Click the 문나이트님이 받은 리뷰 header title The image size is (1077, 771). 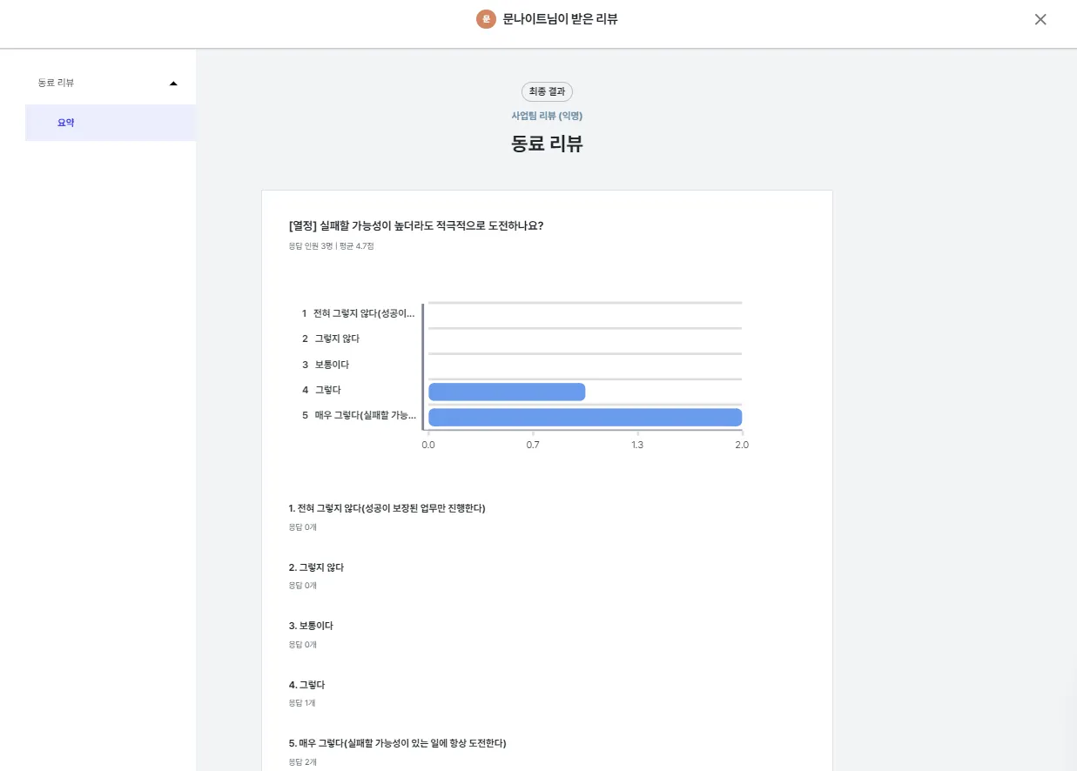pyautogui.click(x=560, y=19)
